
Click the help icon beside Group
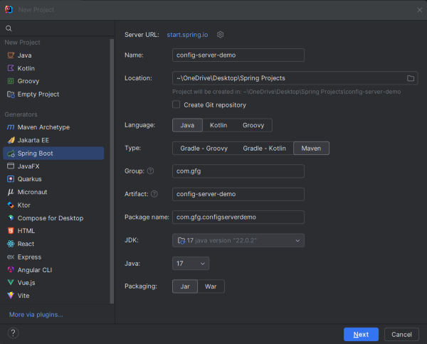point(150,171)
